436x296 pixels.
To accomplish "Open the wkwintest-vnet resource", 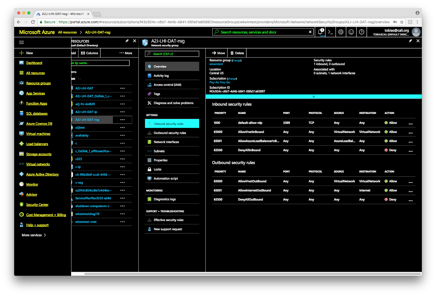I will click(86, 222).
